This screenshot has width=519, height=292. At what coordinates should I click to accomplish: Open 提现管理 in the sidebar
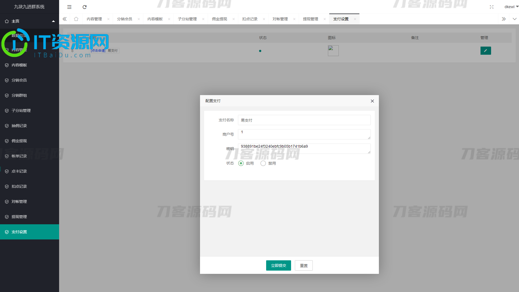30,217
